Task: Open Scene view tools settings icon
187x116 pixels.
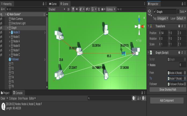Action: 99,9
